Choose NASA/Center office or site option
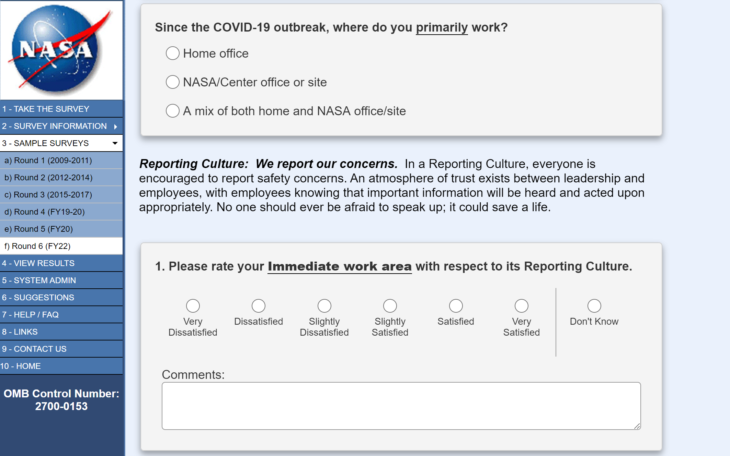The height and width of the screenshot is (456, 730). pyautogui.click(x=173, y=82)
